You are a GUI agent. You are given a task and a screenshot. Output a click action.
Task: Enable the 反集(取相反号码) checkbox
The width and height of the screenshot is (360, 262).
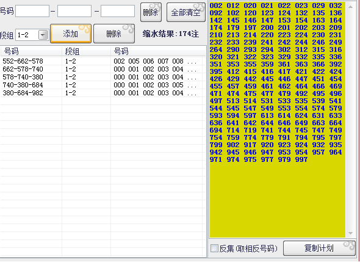[214, 248]
